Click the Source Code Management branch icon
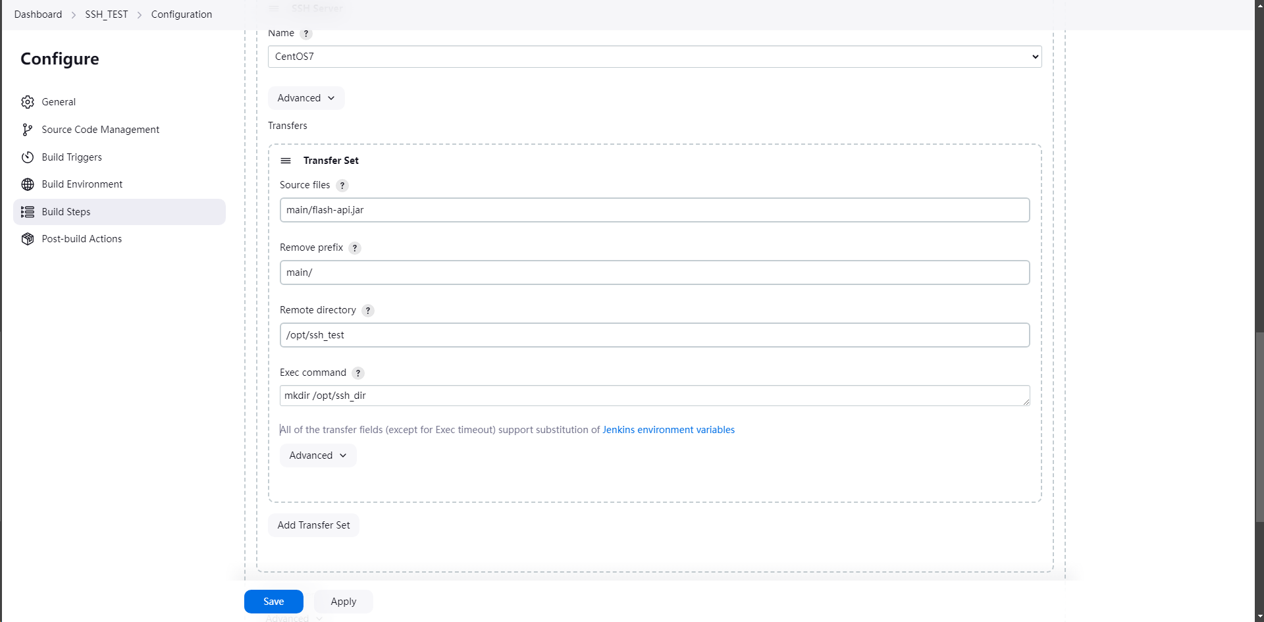This screenshot has height=622, width=1264. (28, 130)
